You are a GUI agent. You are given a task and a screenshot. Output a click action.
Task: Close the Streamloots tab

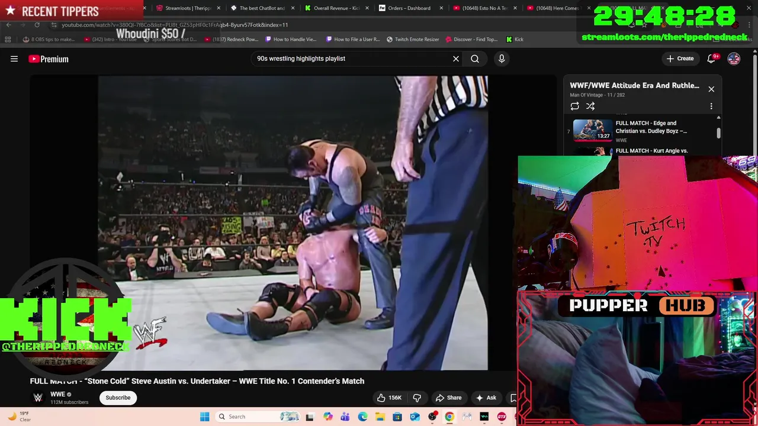(x=219, y=8)
